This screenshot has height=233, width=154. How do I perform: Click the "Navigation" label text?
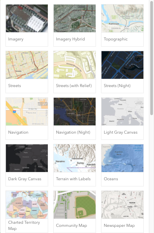pos(18,132)
